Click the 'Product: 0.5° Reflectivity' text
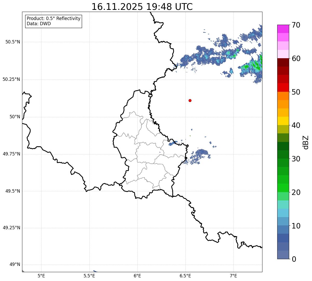The width and height of the screenshot is (312, 281). coord(53,18)
